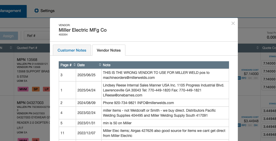Open the Ref # dropdown
The height and width of the screenshot is (141, 276).
[37, 36]
